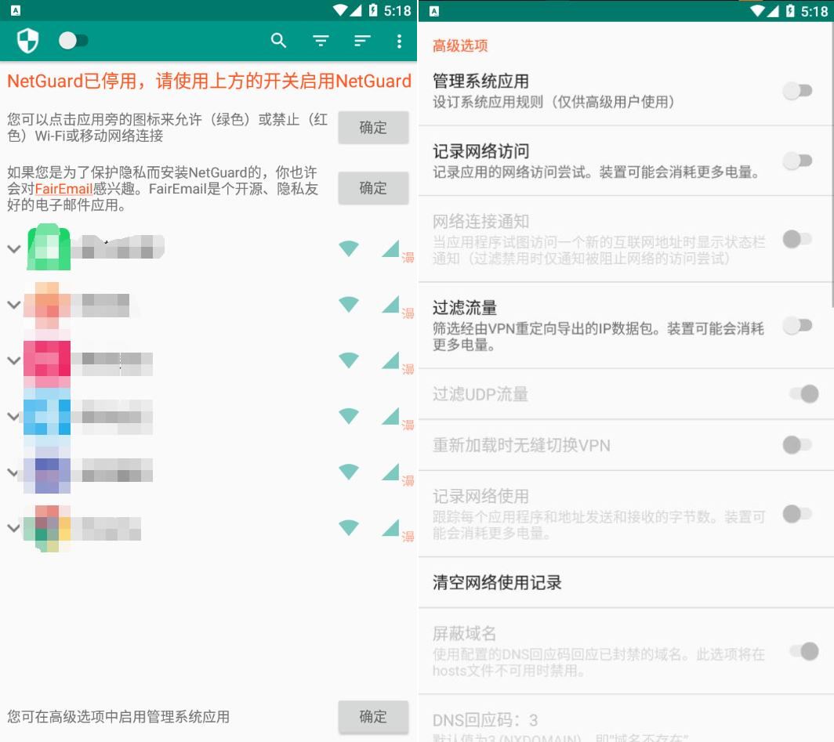Toggle the 过滤UDP流量 switch

803,394
